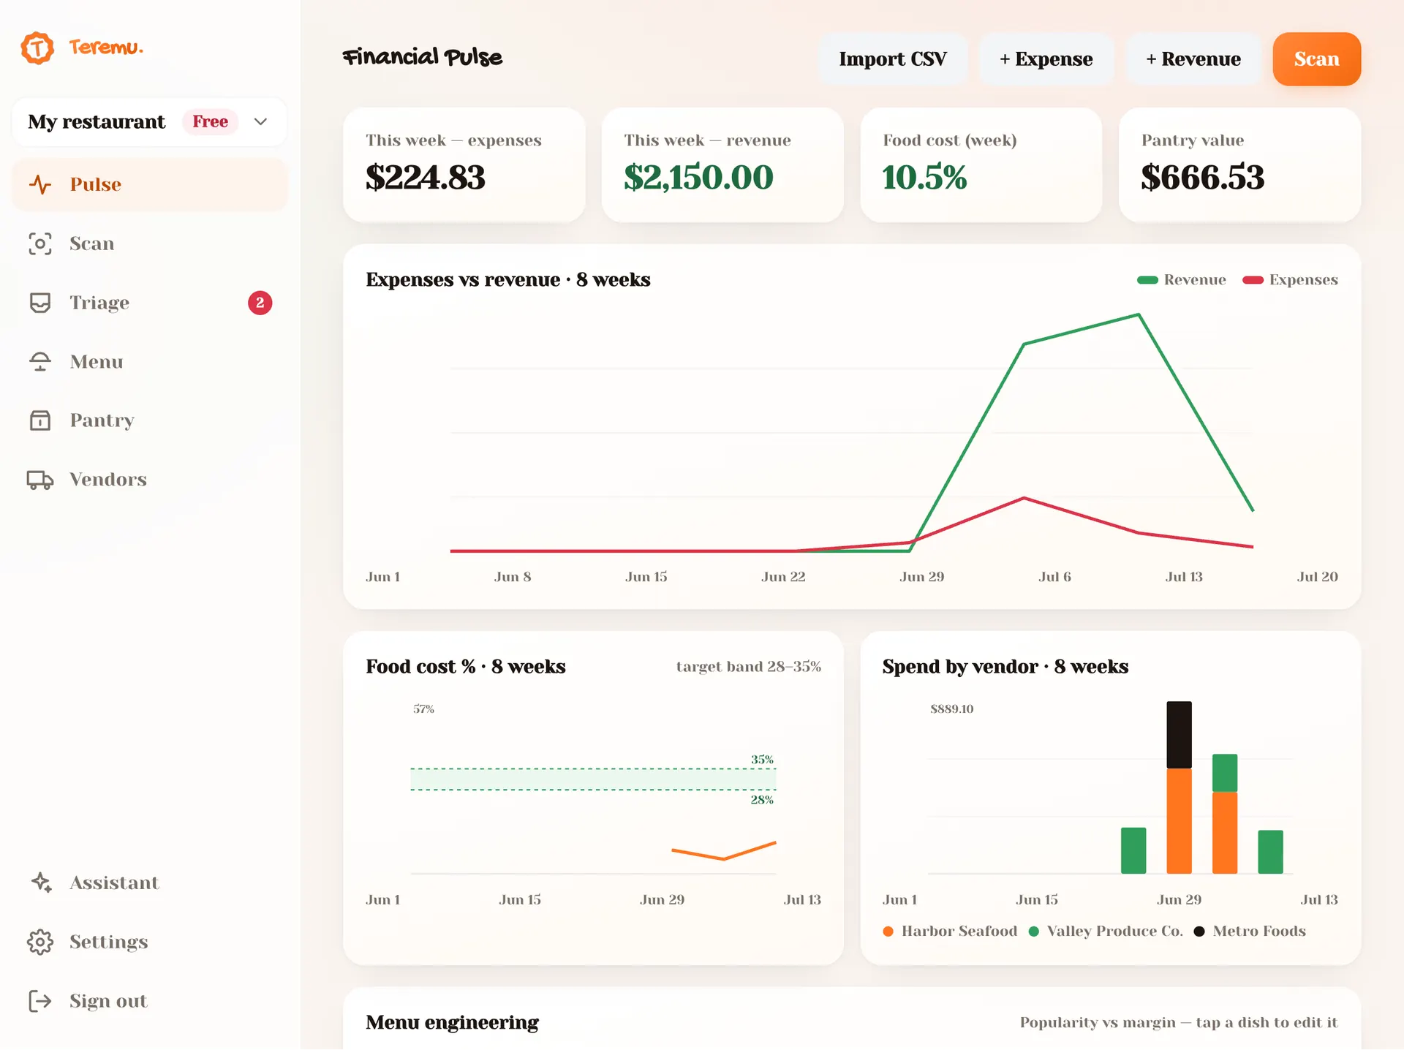Click the This week revenue card
The height and width of the screenshot is (1050, 1404).
point(722,165)
